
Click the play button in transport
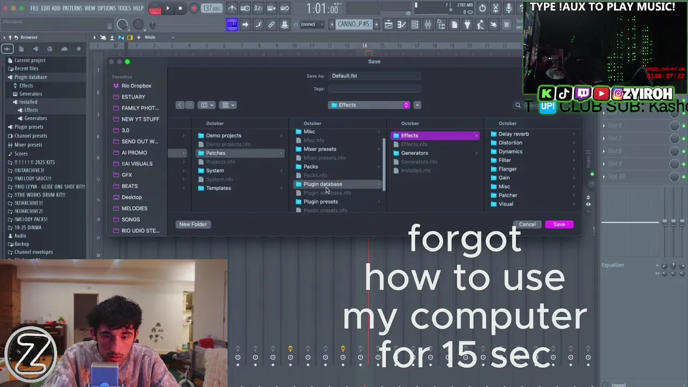coord(168,8)
